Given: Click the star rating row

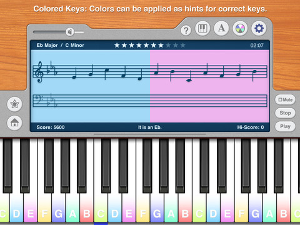Looking at the screenshot, I should point(150,45).
